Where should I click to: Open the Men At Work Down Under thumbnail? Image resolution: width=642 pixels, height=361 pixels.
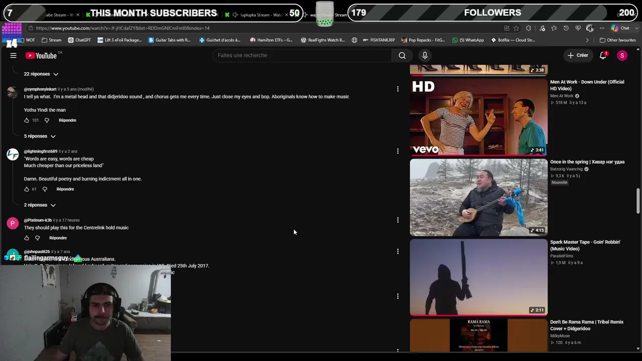pos(478,117)
